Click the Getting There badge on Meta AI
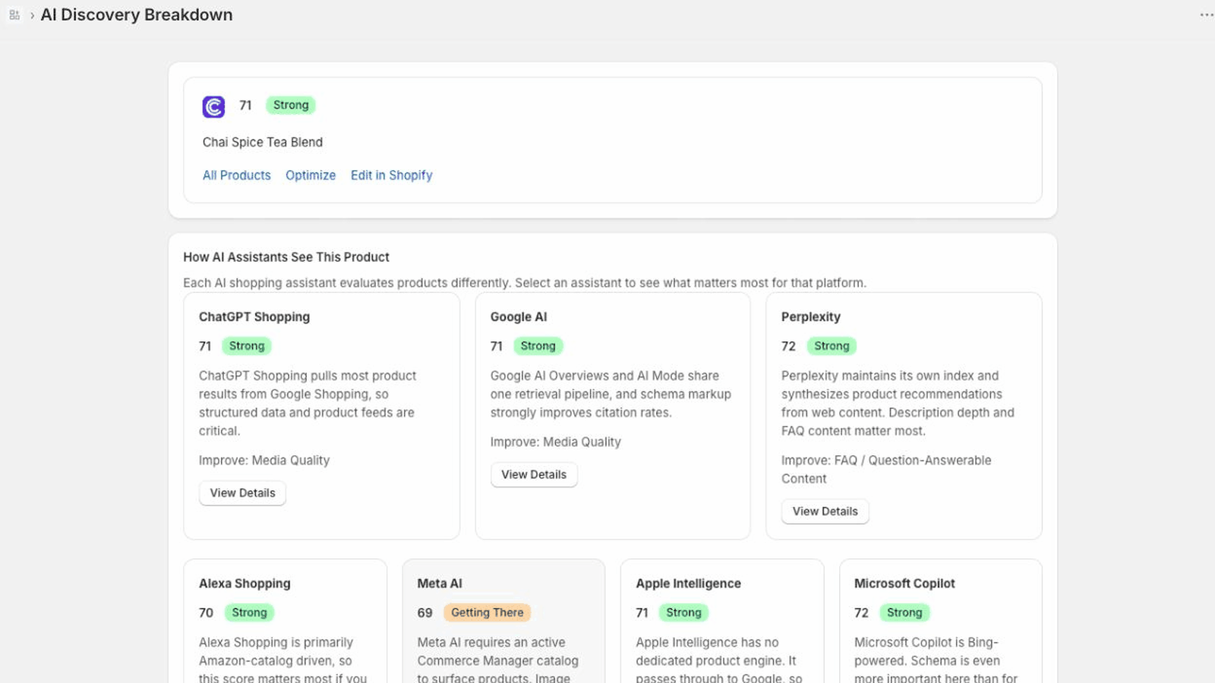This screenshot has width=1215, height=683. pyautogui.click(x=487, y=612)
